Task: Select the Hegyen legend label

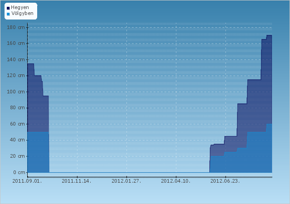Action: (x=20, y=8)
